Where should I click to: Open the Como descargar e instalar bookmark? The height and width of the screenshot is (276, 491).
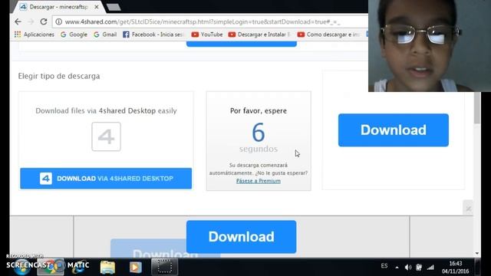[x=328, y=34]
